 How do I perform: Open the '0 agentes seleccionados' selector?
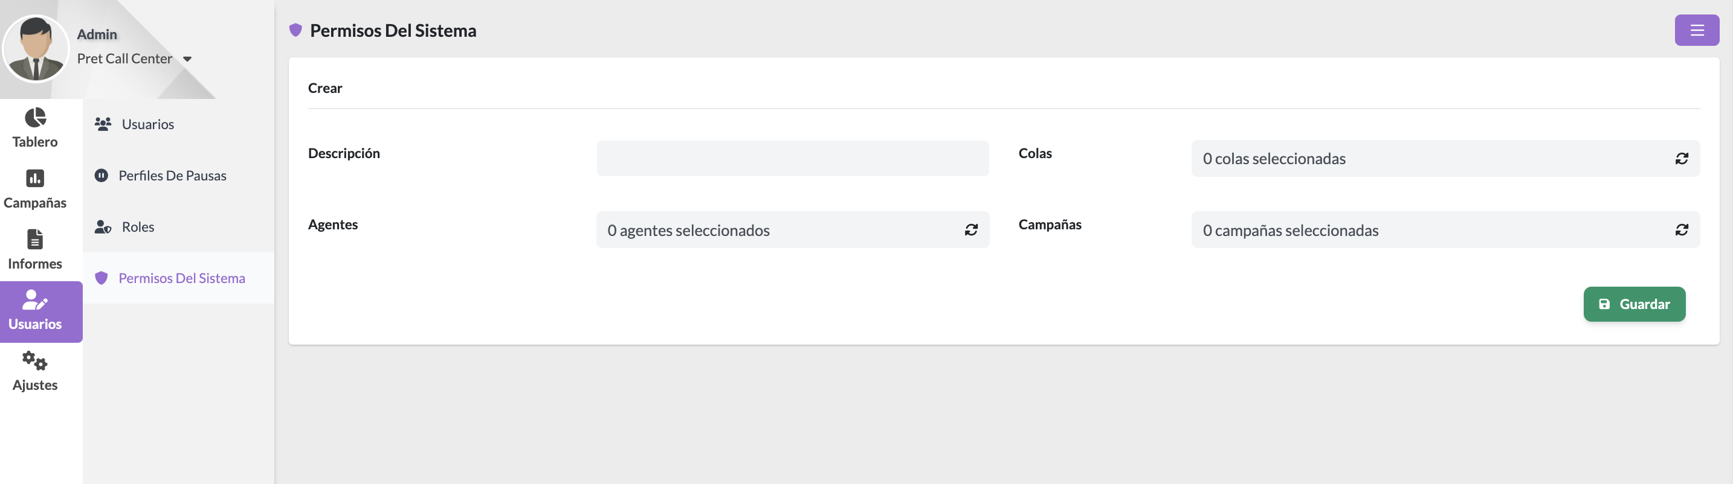793,230
